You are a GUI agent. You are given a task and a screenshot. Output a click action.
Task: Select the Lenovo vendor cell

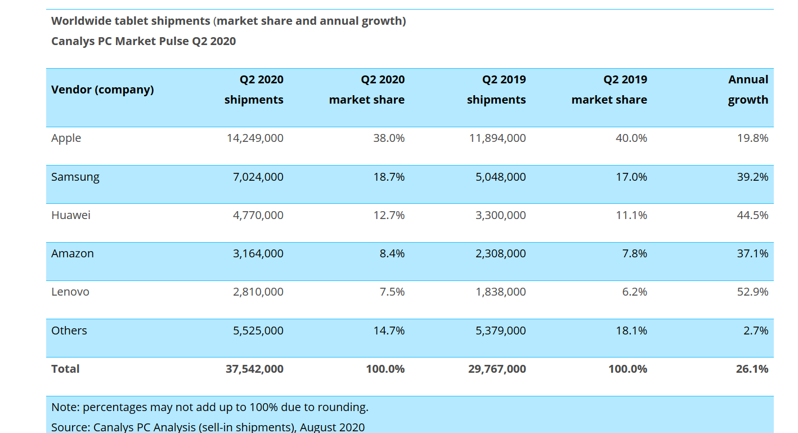point(70,292)
